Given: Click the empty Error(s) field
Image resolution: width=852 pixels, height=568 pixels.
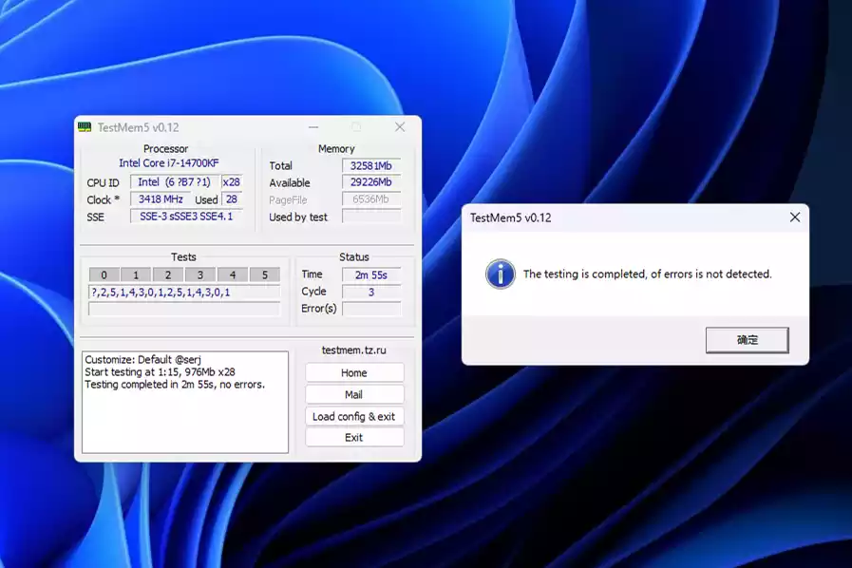Looking at the screenshot, I should click(371, 309).
